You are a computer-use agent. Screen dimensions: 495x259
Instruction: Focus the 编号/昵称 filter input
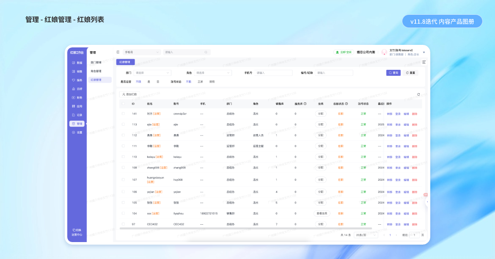pos(334,73)
